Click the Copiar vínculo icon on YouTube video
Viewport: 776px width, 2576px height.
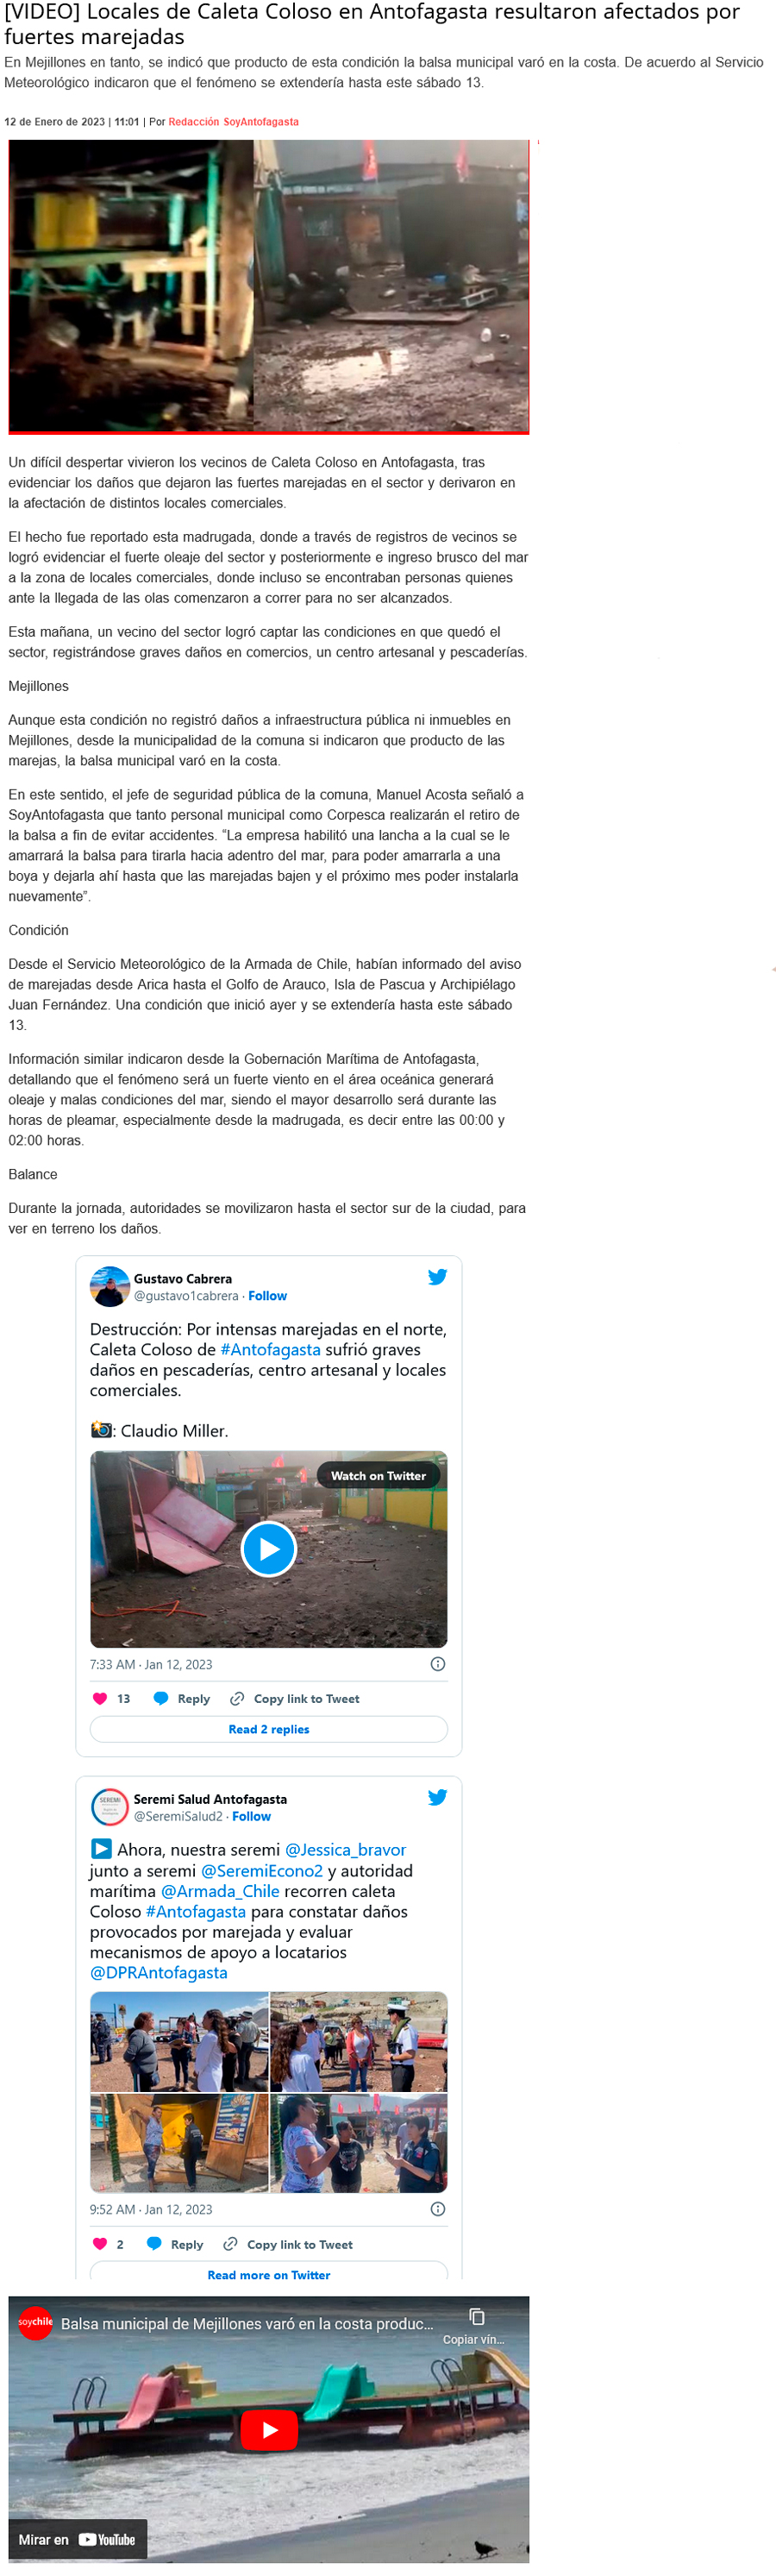[476, 2316]
